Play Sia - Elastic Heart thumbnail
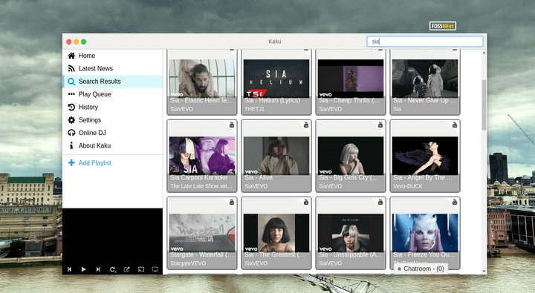535x293 pixels. [x=202, y=79]
